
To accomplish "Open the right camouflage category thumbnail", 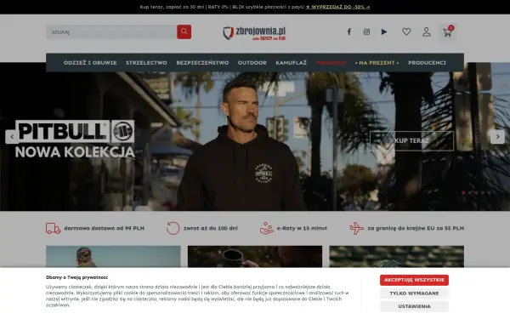I will click(396, 257).
